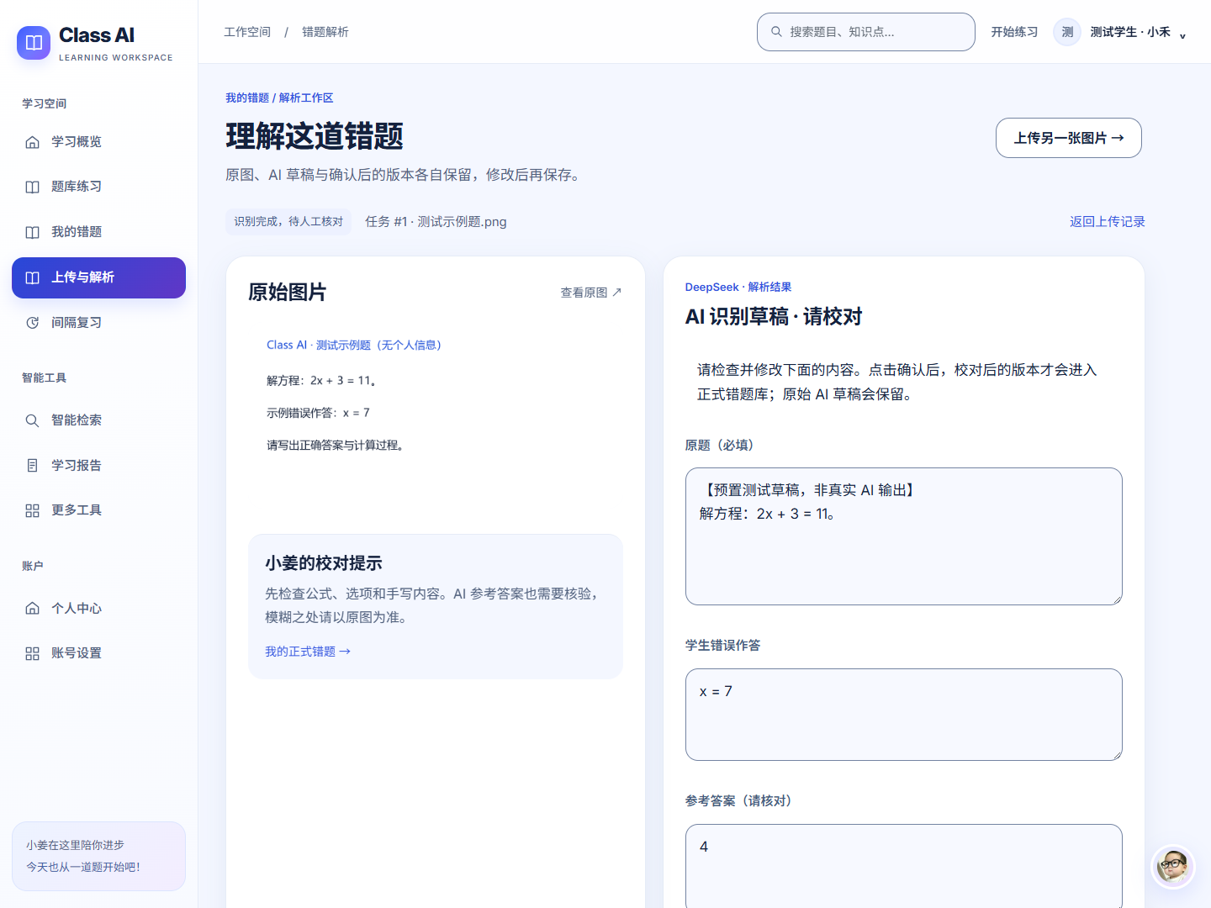Image resolution: width=1211 pixels, height=908 pixels.
Task: Click the grid icon beside 账号设置
Action: click(x=32, y=653)
